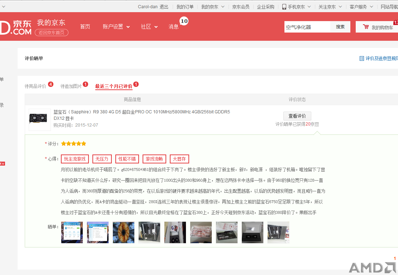398x275 pixels.
Task: Click the 搜索 button
Action: point(340,27)
